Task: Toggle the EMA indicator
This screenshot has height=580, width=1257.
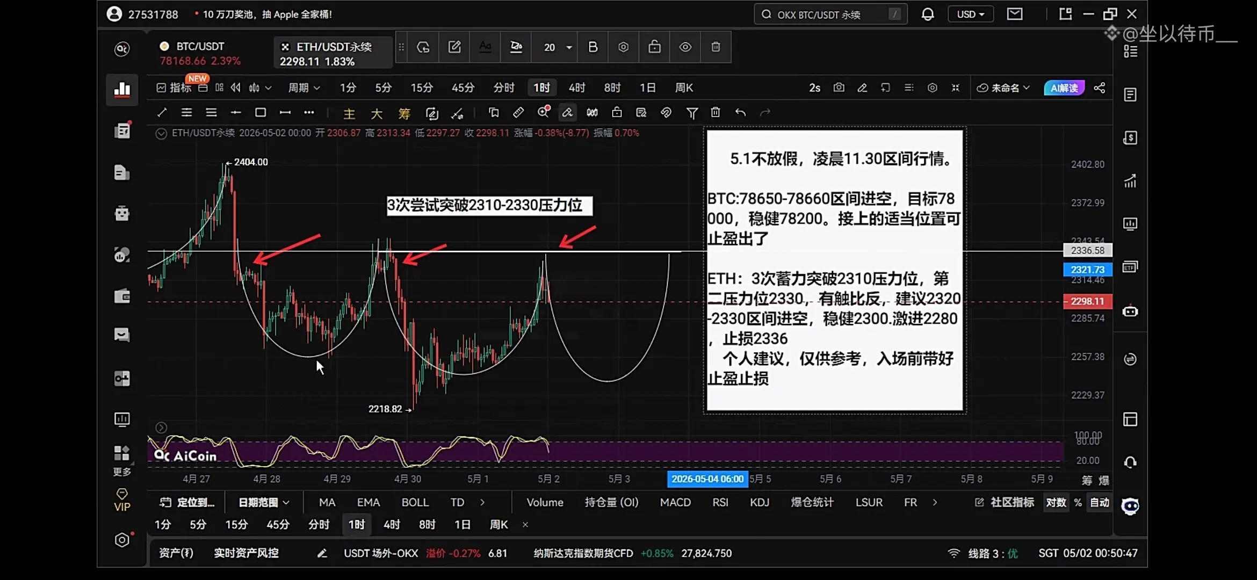Action: tap(369, 502)
